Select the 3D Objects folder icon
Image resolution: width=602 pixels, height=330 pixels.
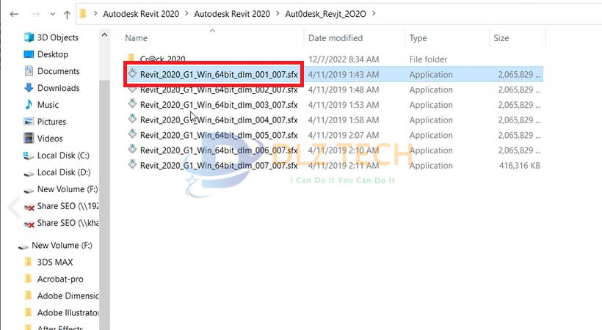tap(29, 37)
